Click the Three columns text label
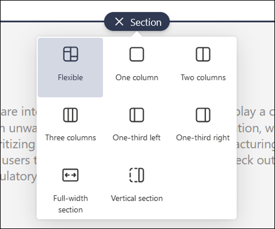Screen dimensions: 275x229 70,137
